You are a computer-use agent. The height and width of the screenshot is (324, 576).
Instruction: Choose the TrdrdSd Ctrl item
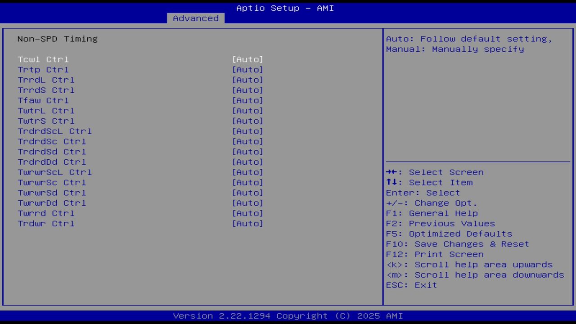247,152
